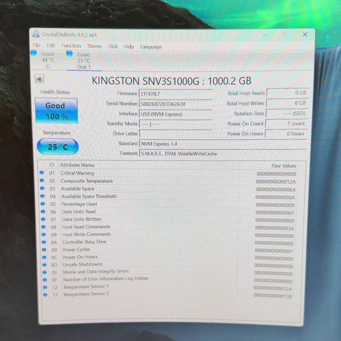Select raw value 00000000000138
Screen dimensions: 341x341
[273, 296]
